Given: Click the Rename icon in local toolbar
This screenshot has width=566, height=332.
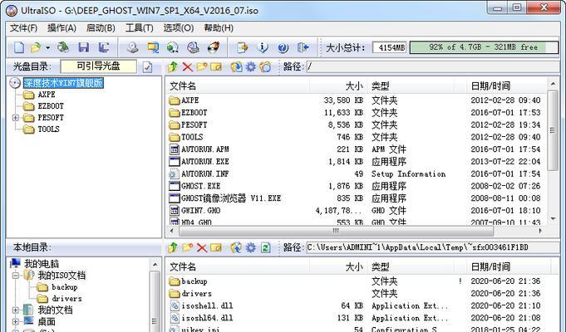Looking at the screenshot, I should [x=216, y=247].
